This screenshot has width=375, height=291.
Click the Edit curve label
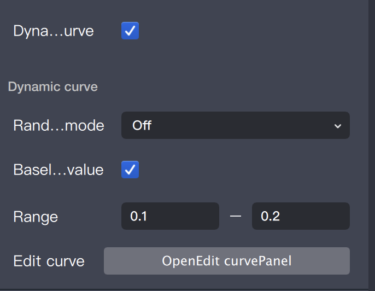tap(49, 261)
